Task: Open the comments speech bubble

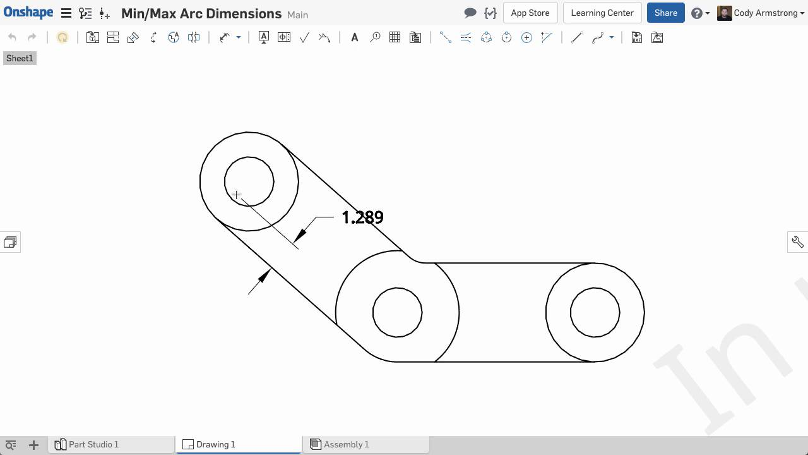Action: pos(470,13)
